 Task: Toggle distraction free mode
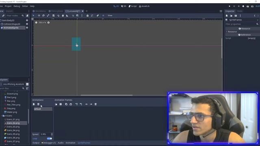(221, 11)
